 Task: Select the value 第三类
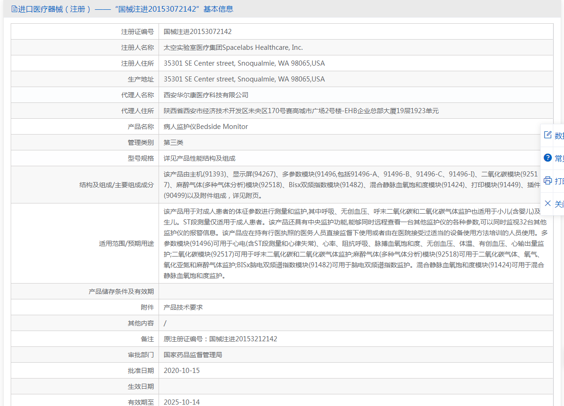coord(173,142)
